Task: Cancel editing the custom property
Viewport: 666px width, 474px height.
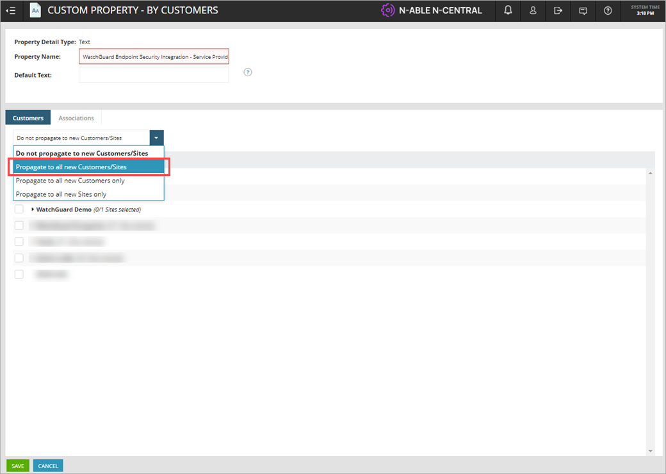Action: (x=47, y=466)
